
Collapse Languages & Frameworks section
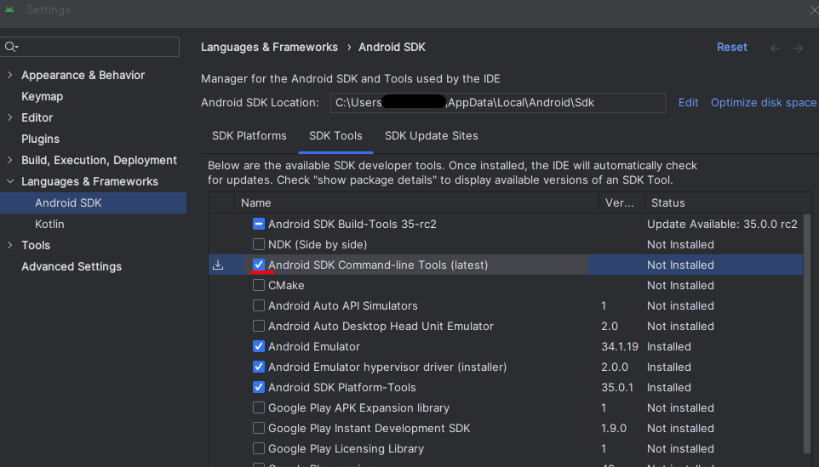click(10, 181)
